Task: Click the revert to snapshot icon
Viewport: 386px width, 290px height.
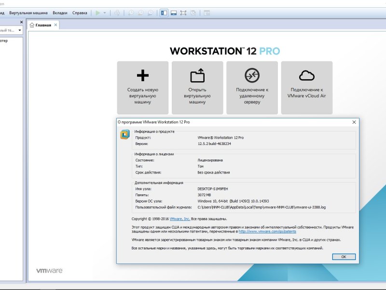Action: coord(140,13)
